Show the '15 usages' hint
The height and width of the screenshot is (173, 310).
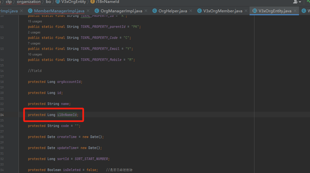pos(35,21)
